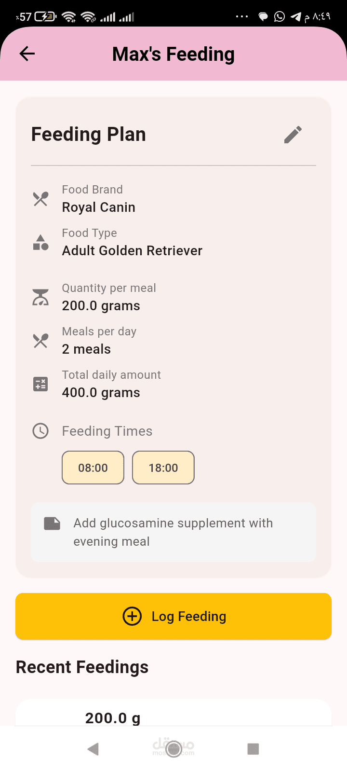Viewport: 347px width, 772px height.
Task: Open recent apps with square button
Action: pyautogui.click(x=253, y=749)
